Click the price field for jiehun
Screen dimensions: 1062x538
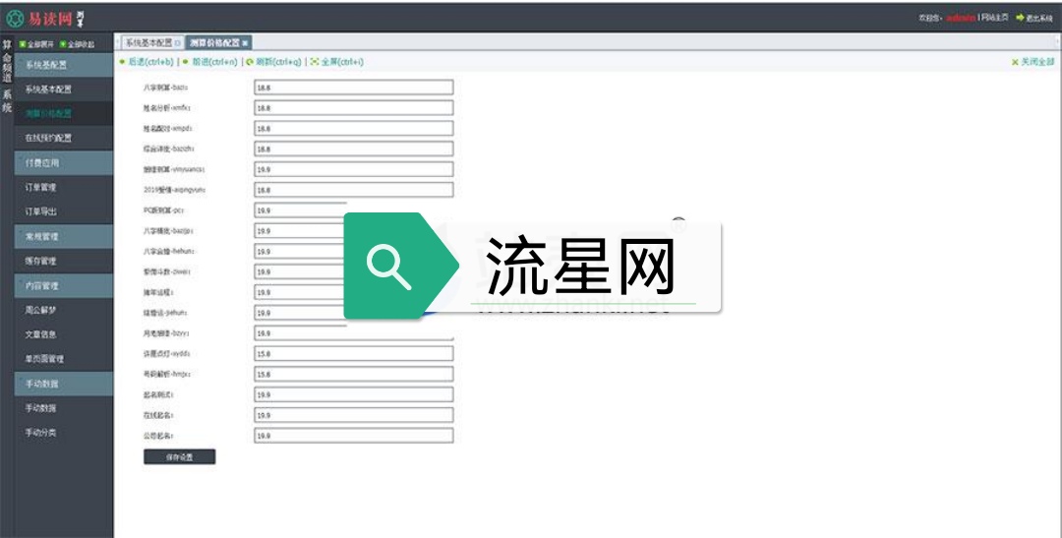coord(299,313)
